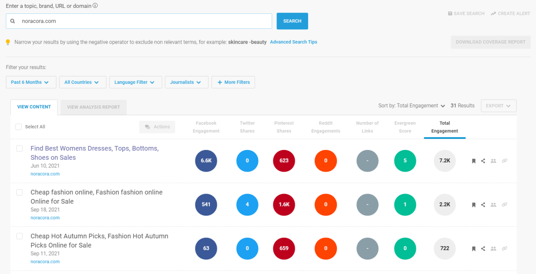
Task: Click the blue Search button
Action: click(x=292, y=21)
